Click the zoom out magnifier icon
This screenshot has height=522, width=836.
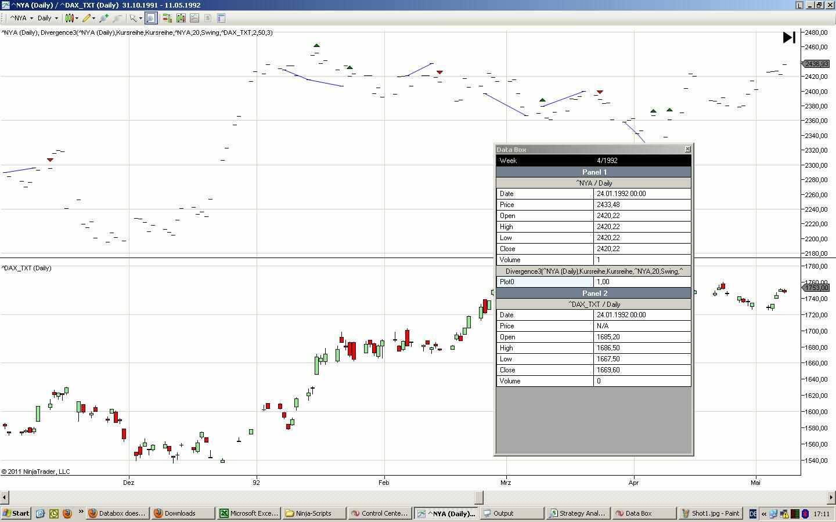pos(117,18)
